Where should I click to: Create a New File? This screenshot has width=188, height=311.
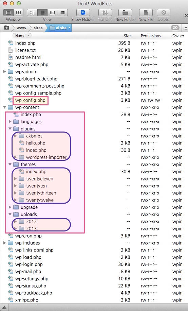coord(146,13)
